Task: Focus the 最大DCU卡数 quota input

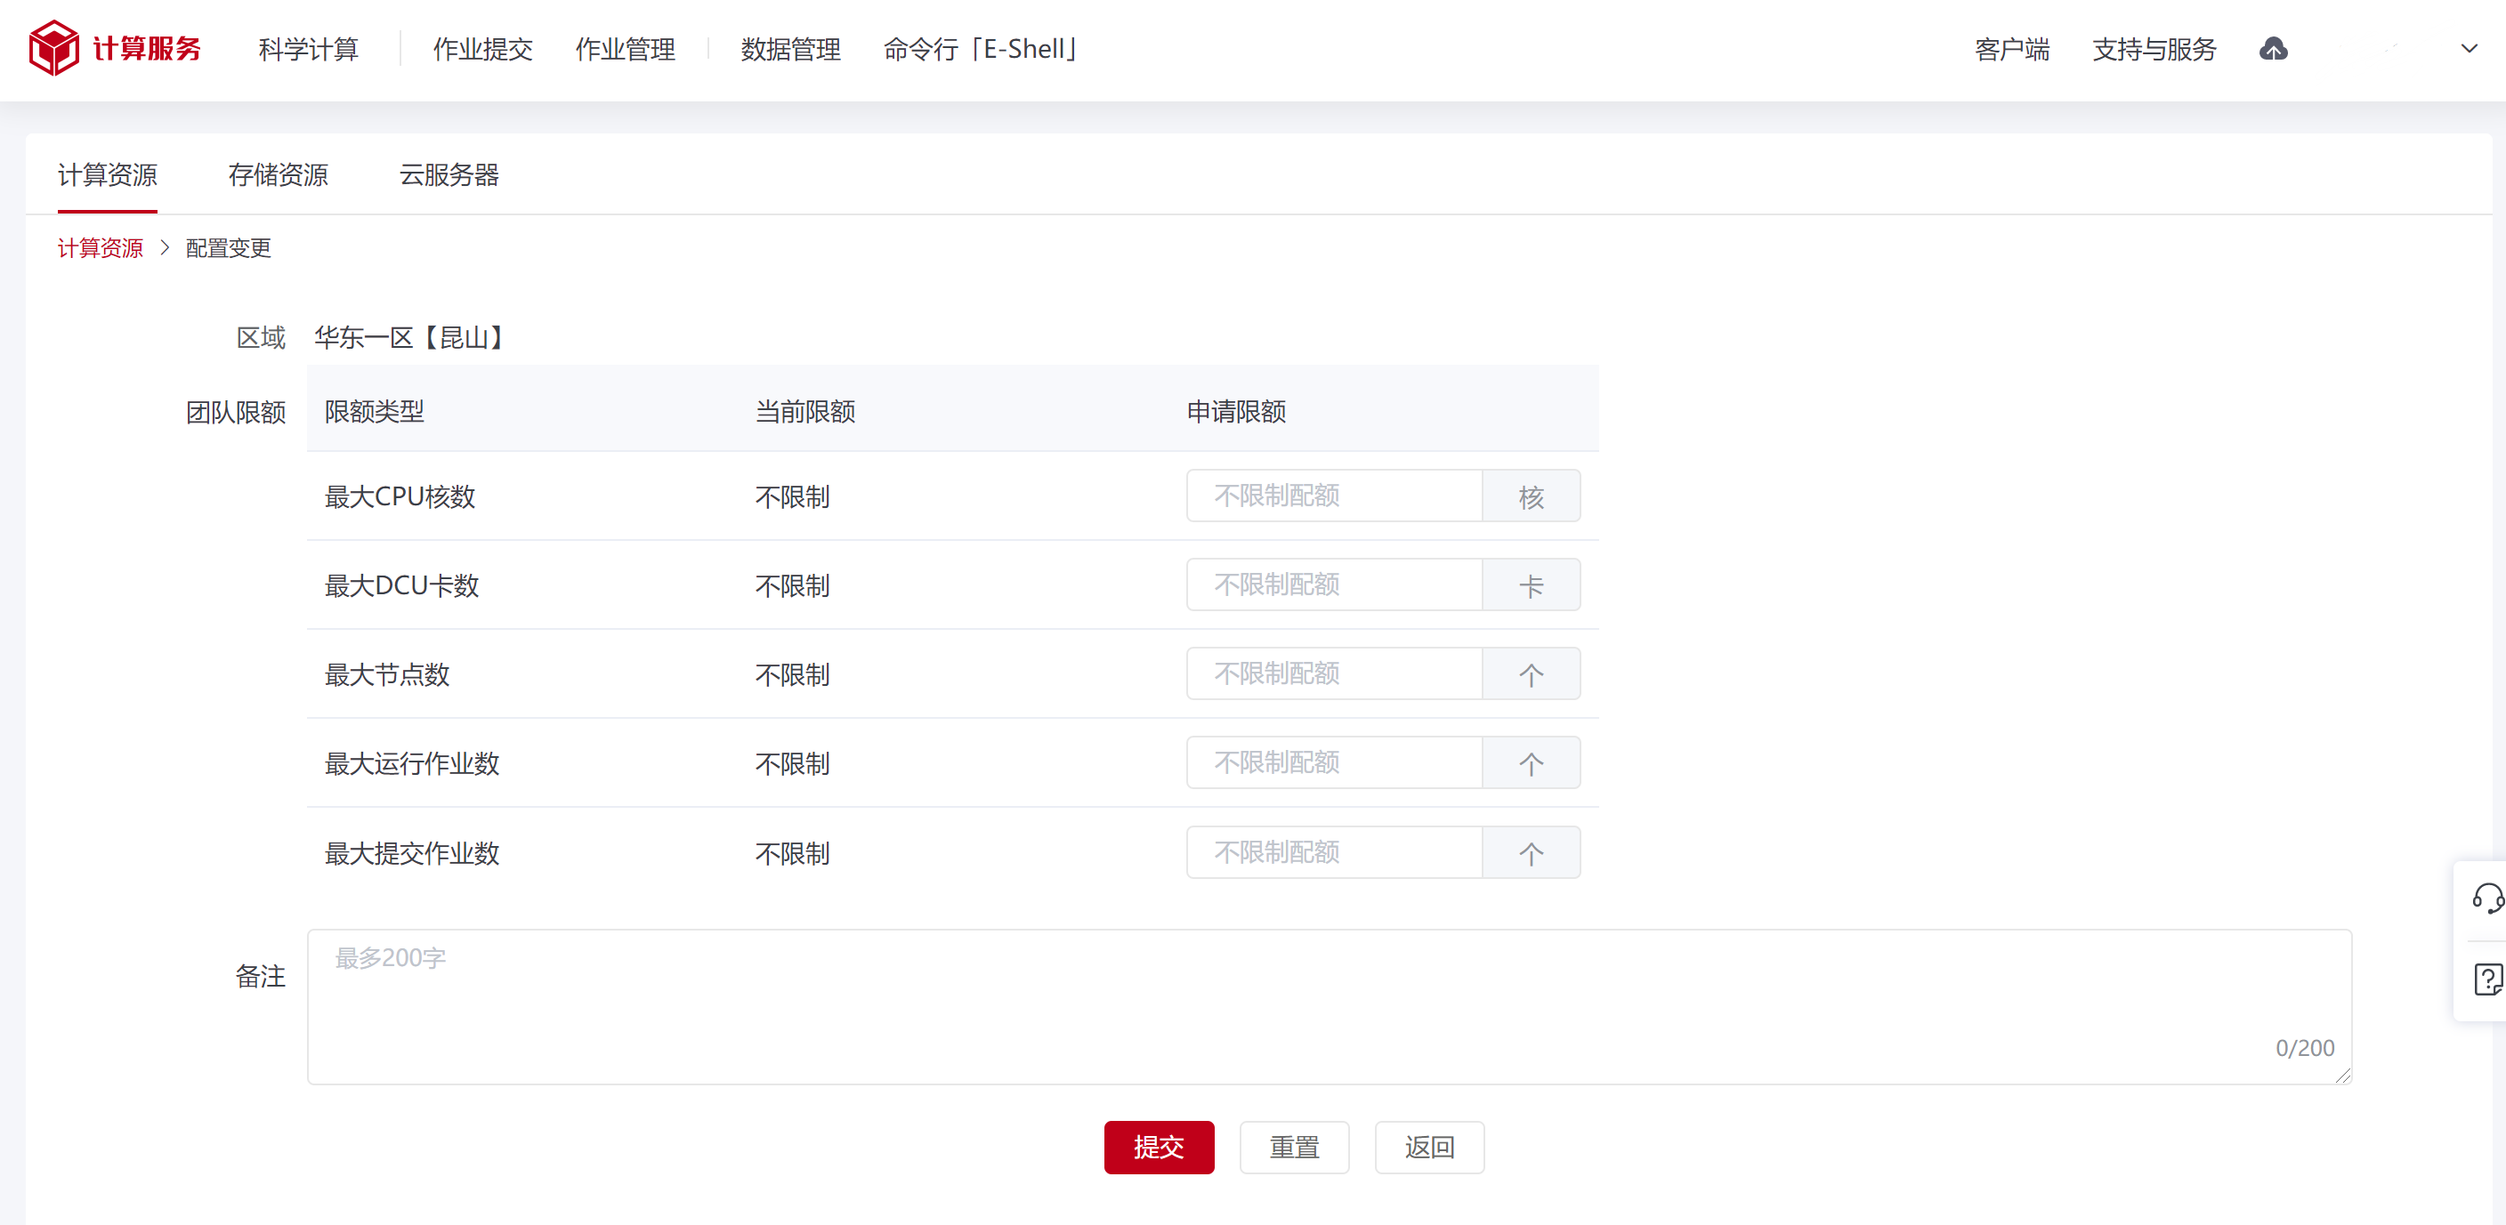Action: (x=1334, y=584)
